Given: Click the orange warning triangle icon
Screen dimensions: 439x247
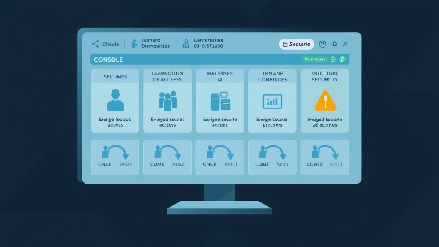Looking at the screenshot, I should pyautogui.click(x=325, y=101).
